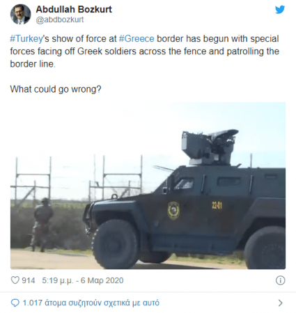Open Abdullah Bozkurt's profile picture
This screenshot has width=296, height=313.
(20, 14)
